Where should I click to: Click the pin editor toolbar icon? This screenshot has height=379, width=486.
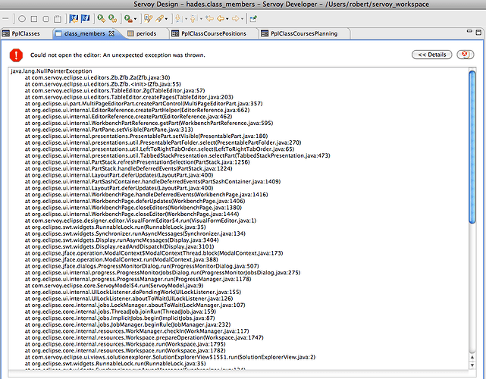253,19
